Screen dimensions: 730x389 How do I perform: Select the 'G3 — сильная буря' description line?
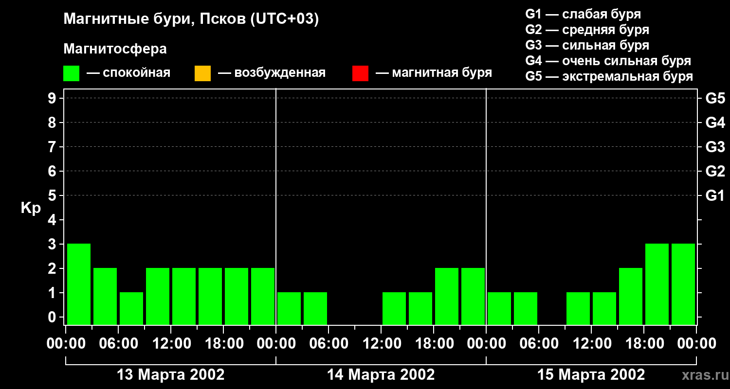tap(587, 45)
